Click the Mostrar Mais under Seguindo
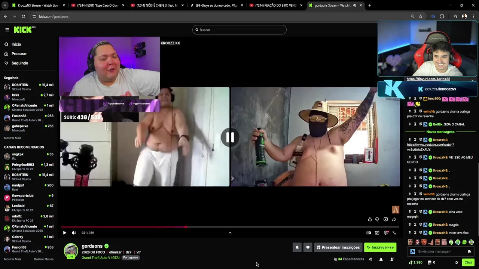 tap(12, 138)
